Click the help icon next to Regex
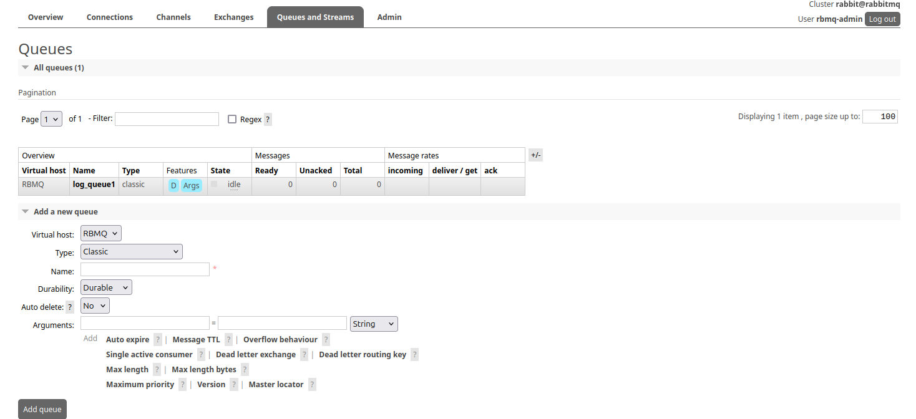Viewport: 916px width, 419px height. [268, 120]
